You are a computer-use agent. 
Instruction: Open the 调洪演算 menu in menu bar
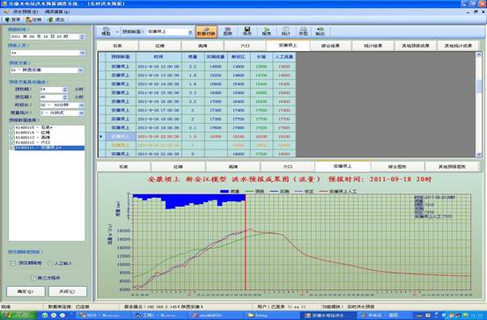tap(57, 11)
